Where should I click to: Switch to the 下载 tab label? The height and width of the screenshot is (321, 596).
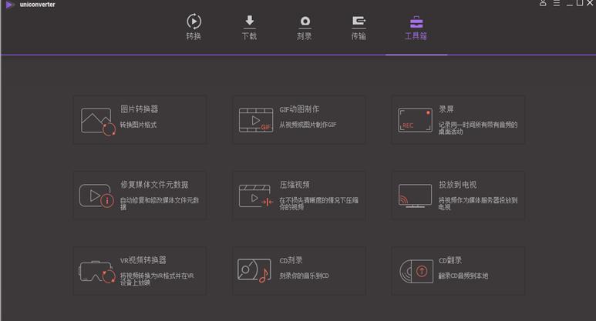[x=249, y=36]
